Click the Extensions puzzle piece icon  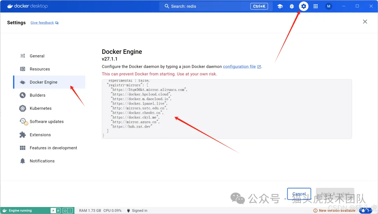(x=23, y=135)
